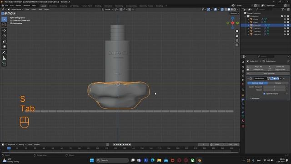This screenshot has height=164, width=291.
Task: Click the Add Modifier button
Action: (268, 74)
